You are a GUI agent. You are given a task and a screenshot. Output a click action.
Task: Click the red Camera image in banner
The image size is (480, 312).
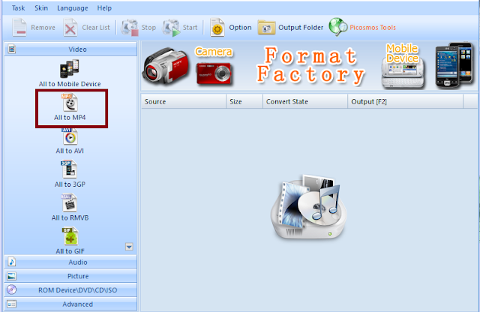[x=214, y=73]
